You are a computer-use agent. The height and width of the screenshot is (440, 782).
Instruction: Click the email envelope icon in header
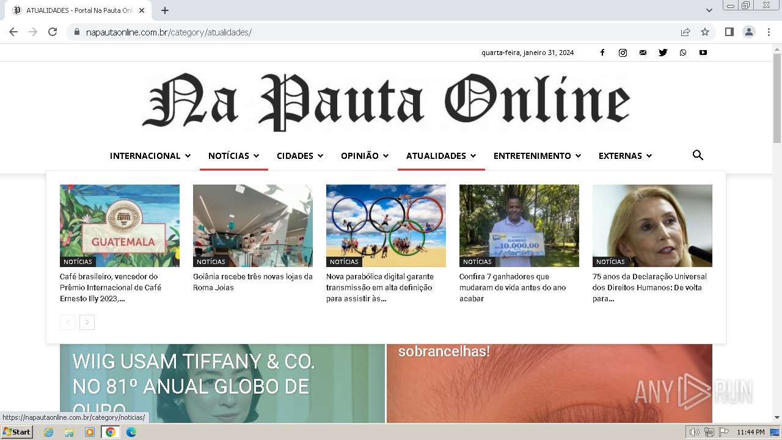click(x=643, y=53)
